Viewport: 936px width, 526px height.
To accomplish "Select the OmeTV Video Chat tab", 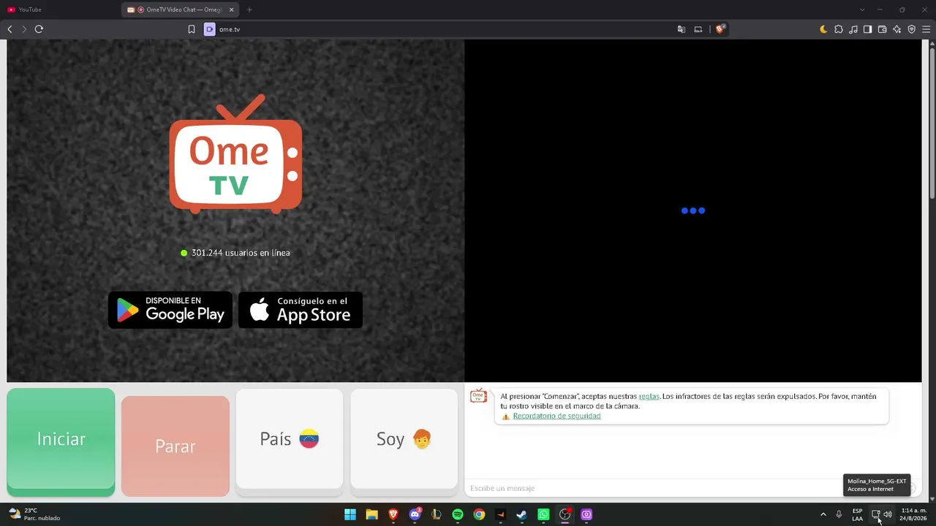I will pyautogui.click(x=181, y=9).
